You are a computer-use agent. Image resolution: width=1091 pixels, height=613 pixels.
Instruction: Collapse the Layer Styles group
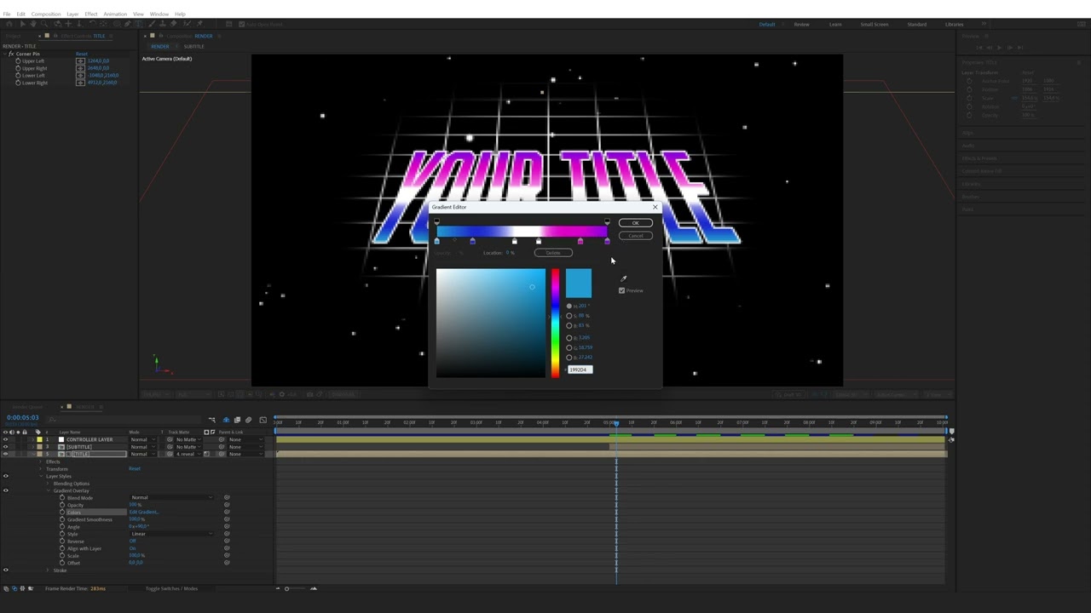pos(41,476)
